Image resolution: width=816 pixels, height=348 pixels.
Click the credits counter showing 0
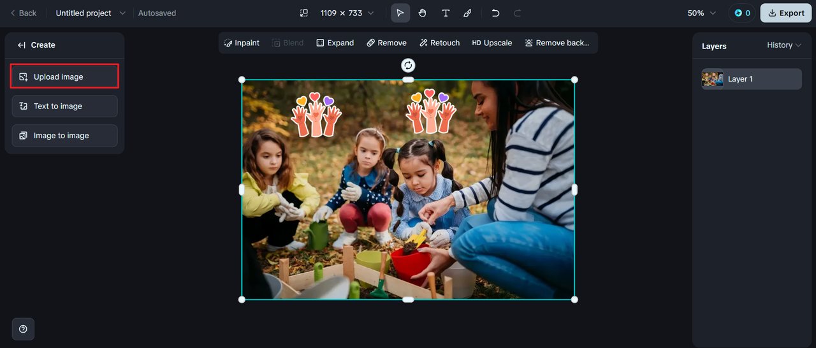(742, 13)
